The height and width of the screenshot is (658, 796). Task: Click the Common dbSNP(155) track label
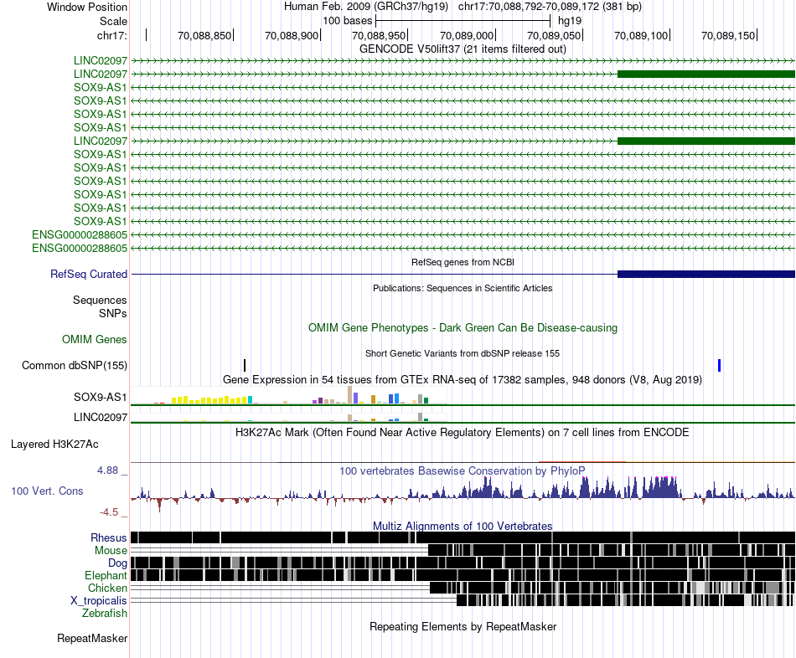click(x=74, y=365)
